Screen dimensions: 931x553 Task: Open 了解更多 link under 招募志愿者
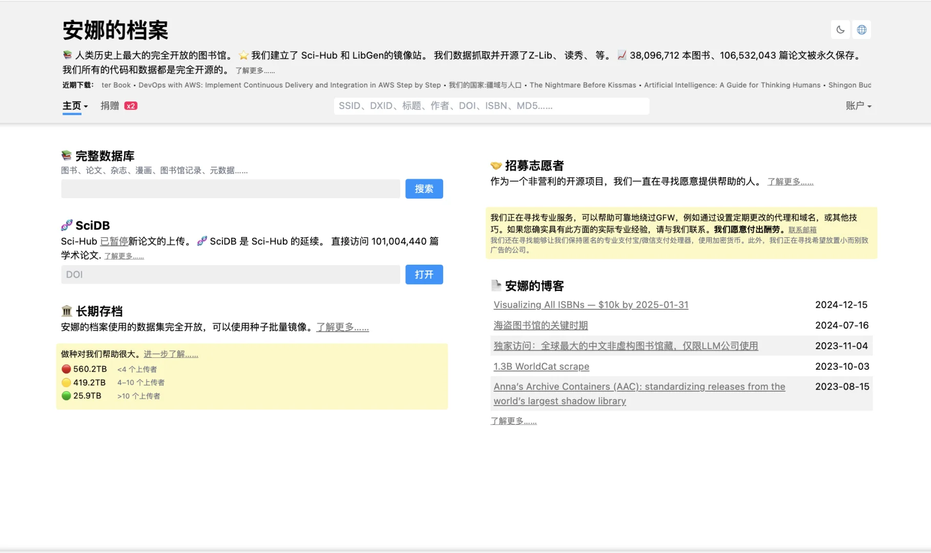pyautogui.click(x=790, y=182)
